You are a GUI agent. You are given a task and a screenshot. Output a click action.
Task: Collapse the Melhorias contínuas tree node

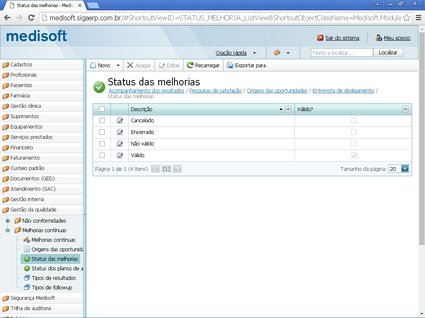click(x=7, y=230)
